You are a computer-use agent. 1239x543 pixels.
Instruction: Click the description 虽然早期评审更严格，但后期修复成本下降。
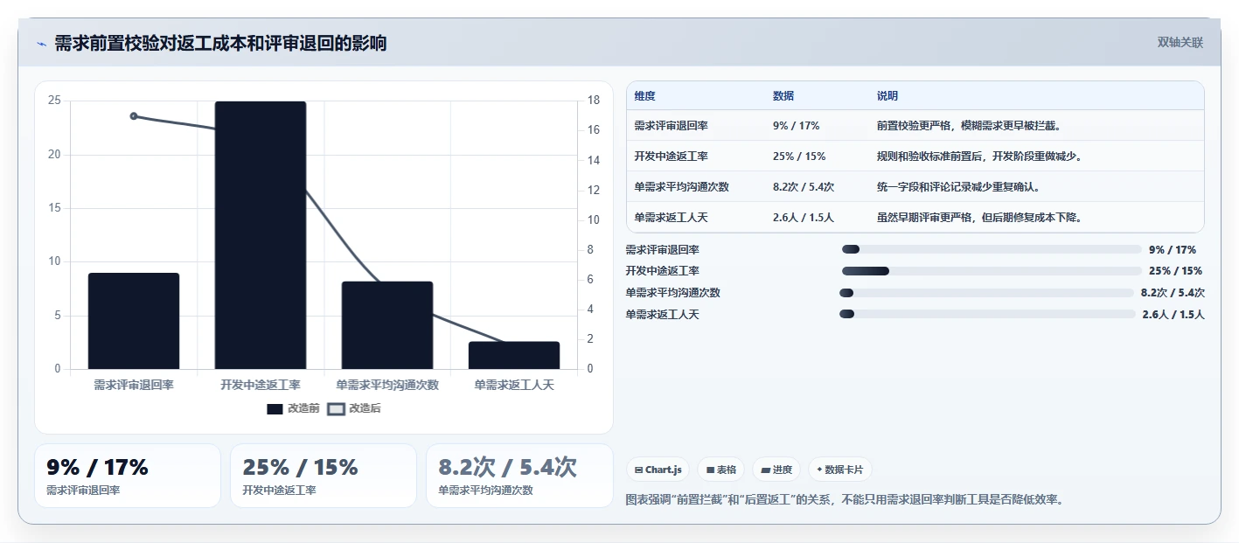click(979, 218)
